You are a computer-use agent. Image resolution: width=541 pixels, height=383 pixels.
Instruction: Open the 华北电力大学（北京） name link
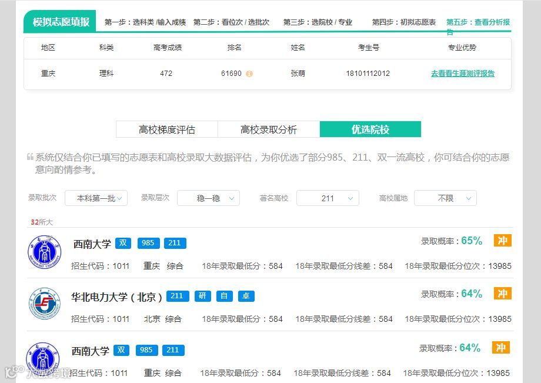[117, 297]
